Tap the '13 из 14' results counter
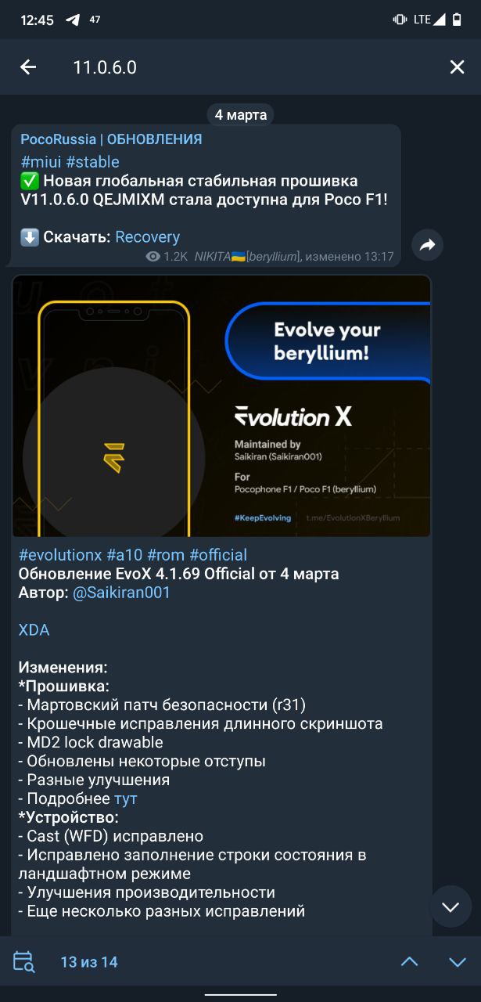This screenshot has width=481, height=1002. 89,962
